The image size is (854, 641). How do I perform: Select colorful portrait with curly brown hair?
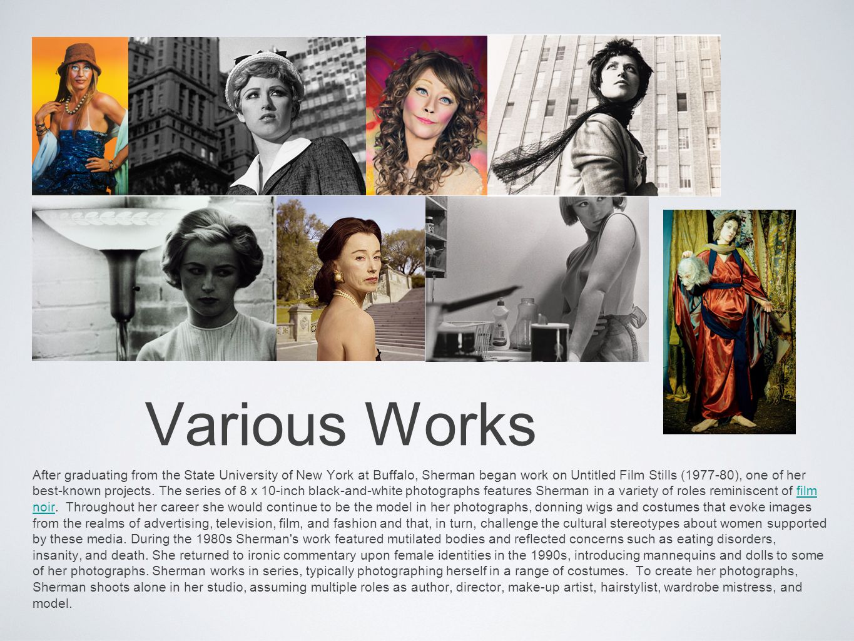(x=427, y=116)
